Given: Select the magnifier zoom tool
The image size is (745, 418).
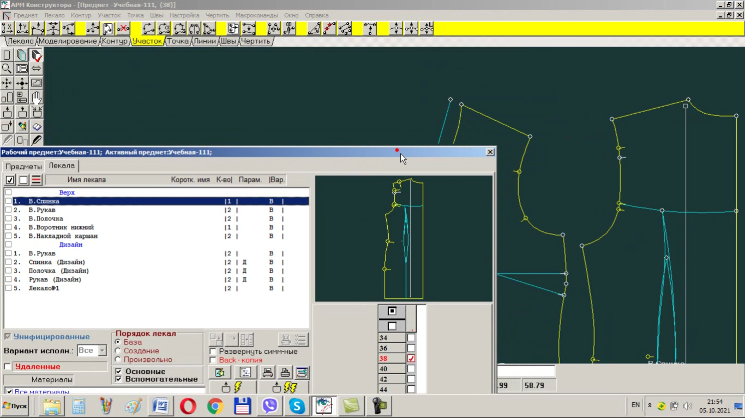Looking at the screenshot, I should tap(7, 69).
